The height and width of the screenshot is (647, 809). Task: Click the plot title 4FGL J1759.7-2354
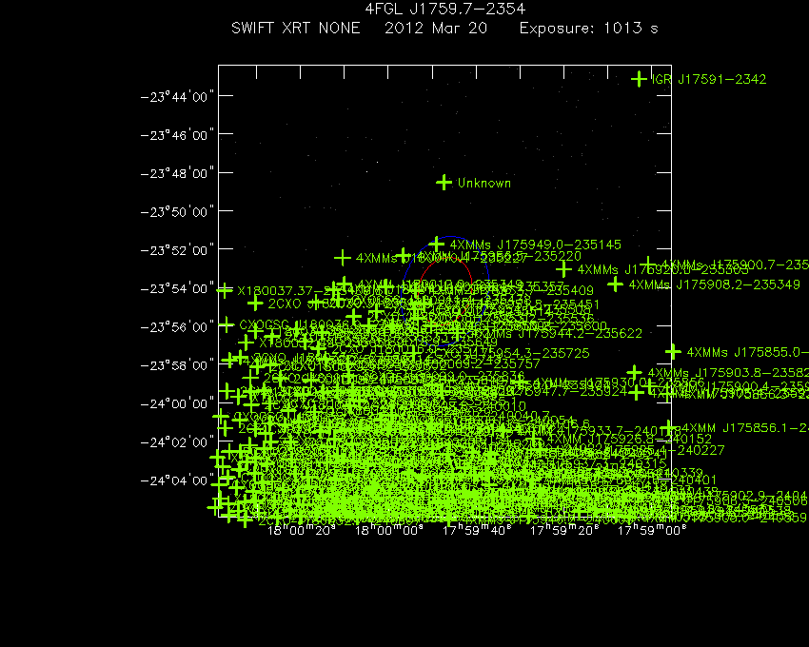[x=445, y=9]
